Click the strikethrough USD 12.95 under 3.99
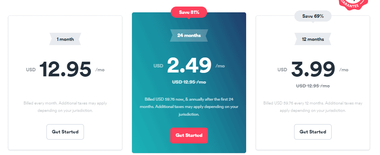This screenshot has width=380, height=155. tap(313, 86)
